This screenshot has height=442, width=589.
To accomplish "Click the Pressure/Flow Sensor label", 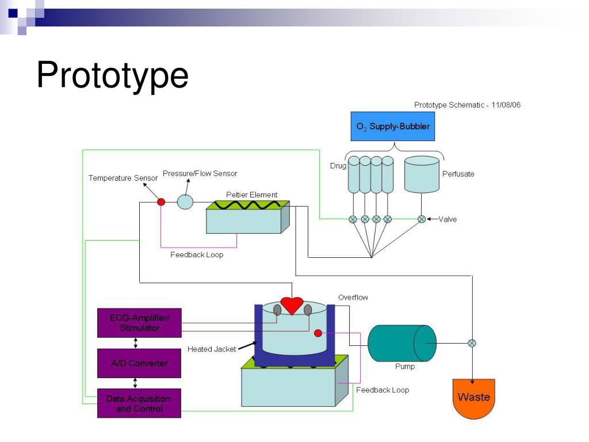I will click(x=200, y=173).
